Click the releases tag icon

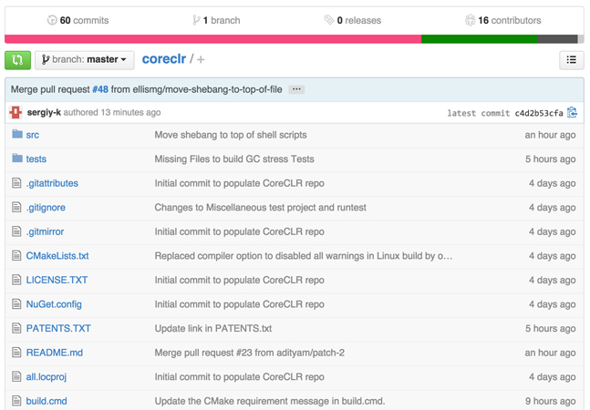click(329, 20)
